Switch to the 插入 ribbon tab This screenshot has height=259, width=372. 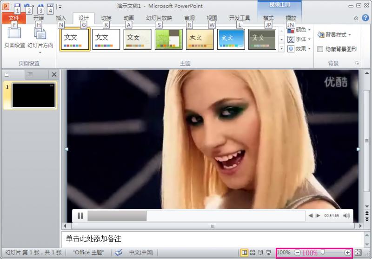pyautogui.click(x=61, y=18)
